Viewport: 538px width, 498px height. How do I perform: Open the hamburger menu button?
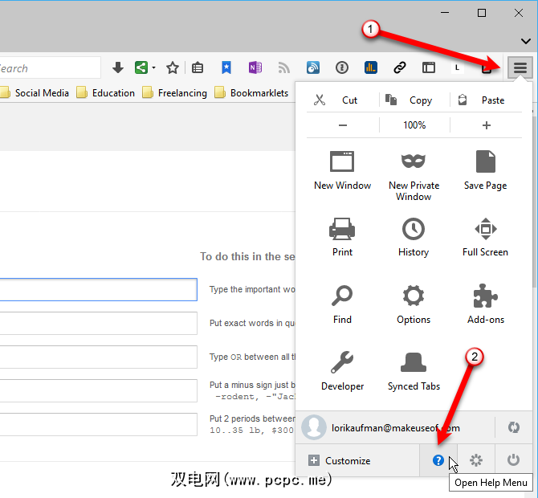click(520, 68)
